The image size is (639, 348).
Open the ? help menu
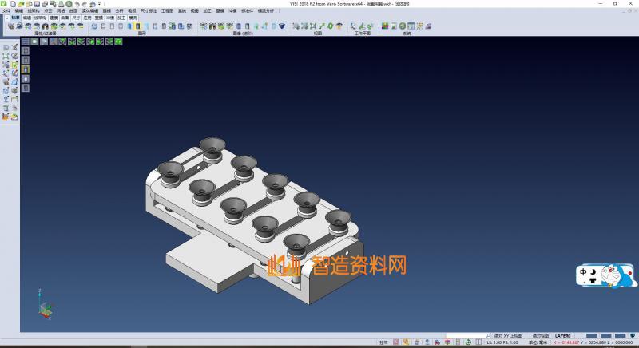click(x=280, y=10)
